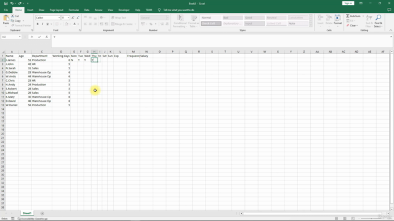Toggle Merge & Center
Screen dimensions: 394x221
[x=122, y=24]
